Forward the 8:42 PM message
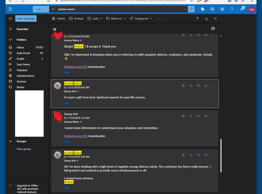Viewport: 262px width, 194px height. pos(206,86)
